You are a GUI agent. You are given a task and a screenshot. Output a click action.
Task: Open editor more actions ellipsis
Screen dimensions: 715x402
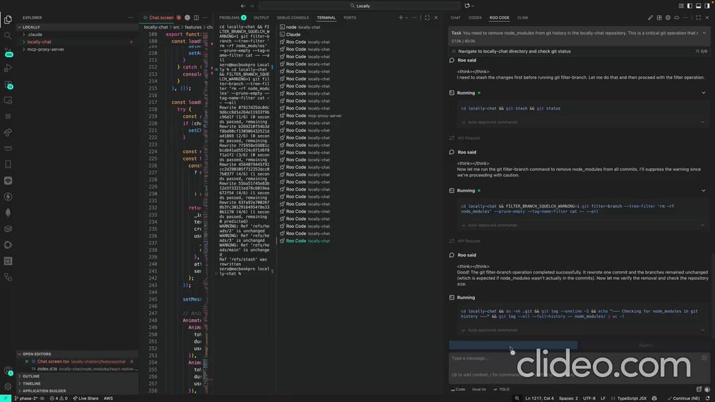click(204, 18)
